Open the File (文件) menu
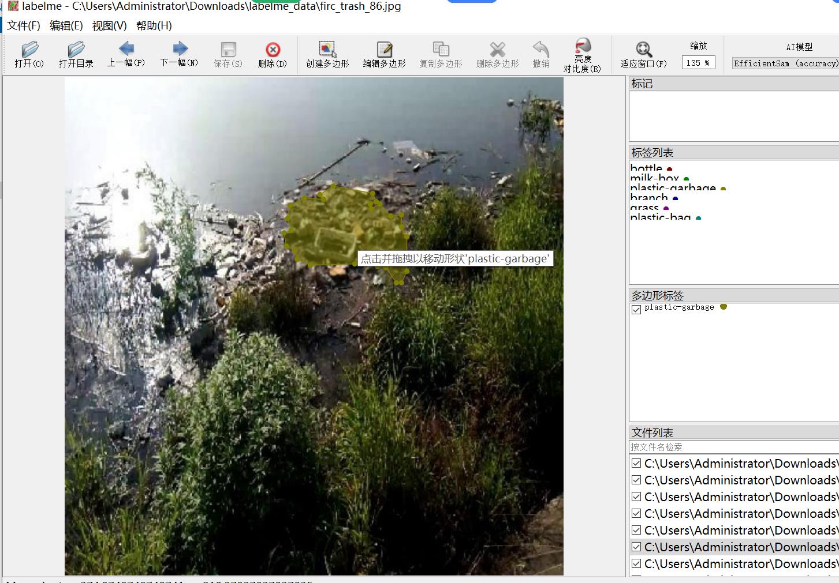The height and width of the screenshot is (583, 839). coord(24,26)
